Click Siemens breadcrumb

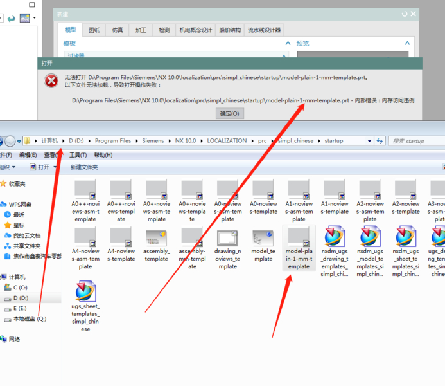coord(153,141)
